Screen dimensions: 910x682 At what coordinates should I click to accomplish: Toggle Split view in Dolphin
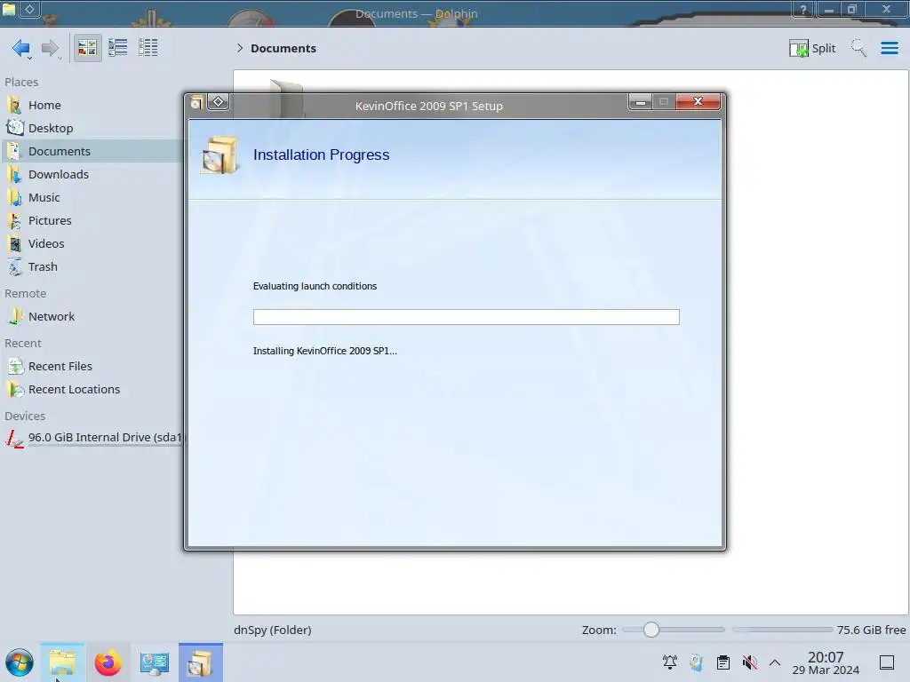(x=812, y=48)
